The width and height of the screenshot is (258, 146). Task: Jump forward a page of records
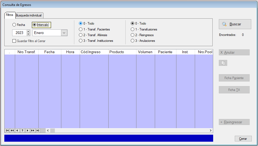pyautogui.click(x=33, y=131)
